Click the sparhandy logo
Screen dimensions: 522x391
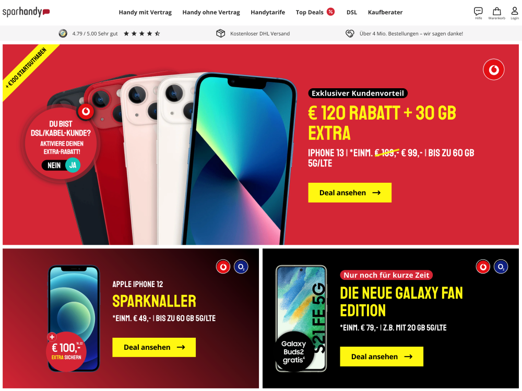pyautogui.click(x=26, y=12)
